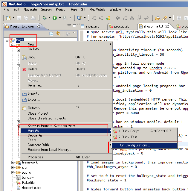
Task: Click Show in Remote Systems view
Action: click(67, 126)
